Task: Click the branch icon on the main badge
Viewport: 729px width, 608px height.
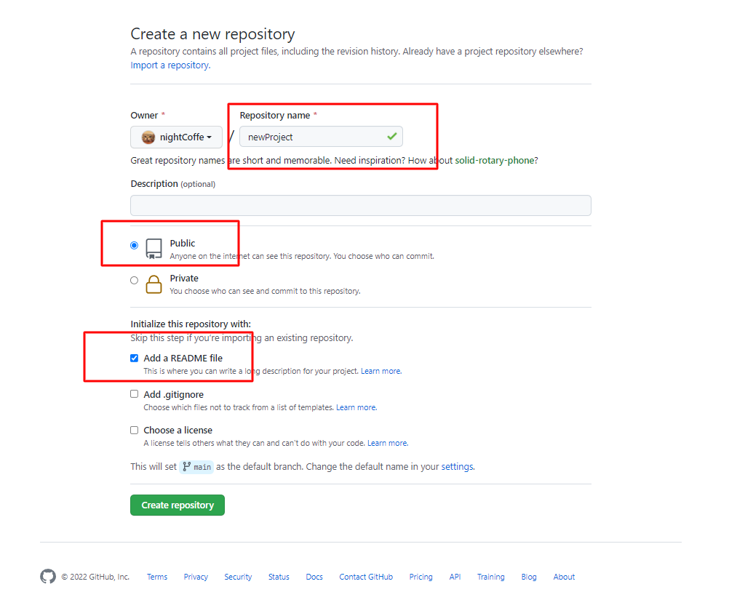Action: point(187,467)
